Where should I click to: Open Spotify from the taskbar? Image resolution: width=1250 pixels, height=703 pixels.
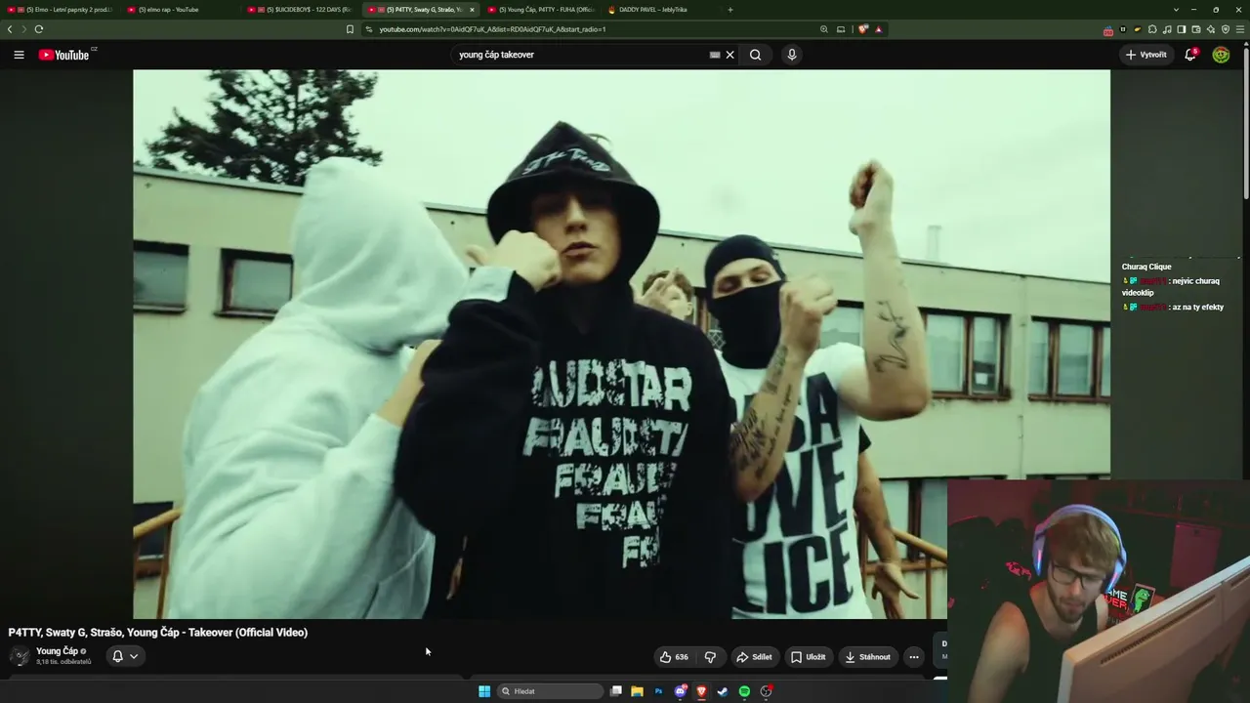pos(744,691)
